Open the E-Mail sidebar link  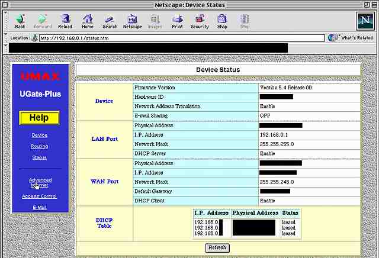[x=40, y=207]
